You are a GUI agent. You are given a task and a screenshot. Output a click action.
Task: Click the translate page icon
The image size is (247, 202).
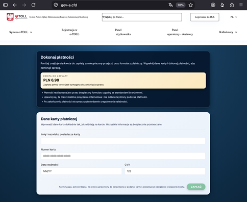pyautogui.click(x=170, y=5)
